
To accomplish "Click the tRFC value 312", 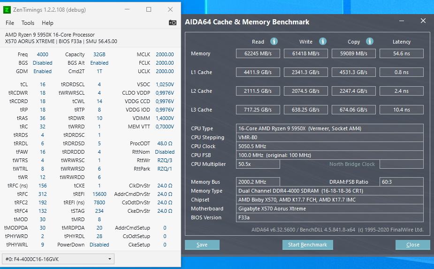I will pyautogui.click(x=42, y=194).
